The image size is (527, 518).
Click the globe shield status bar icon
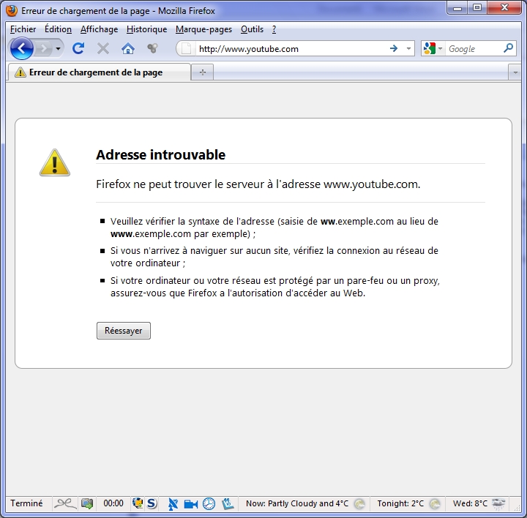tap(138, 503)
